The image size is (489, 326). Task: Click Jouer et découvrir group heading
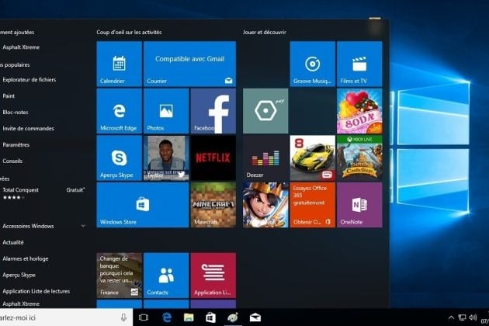point(265,32)
